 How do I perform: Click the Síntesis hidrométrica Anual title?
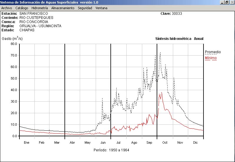coord(179,39)
